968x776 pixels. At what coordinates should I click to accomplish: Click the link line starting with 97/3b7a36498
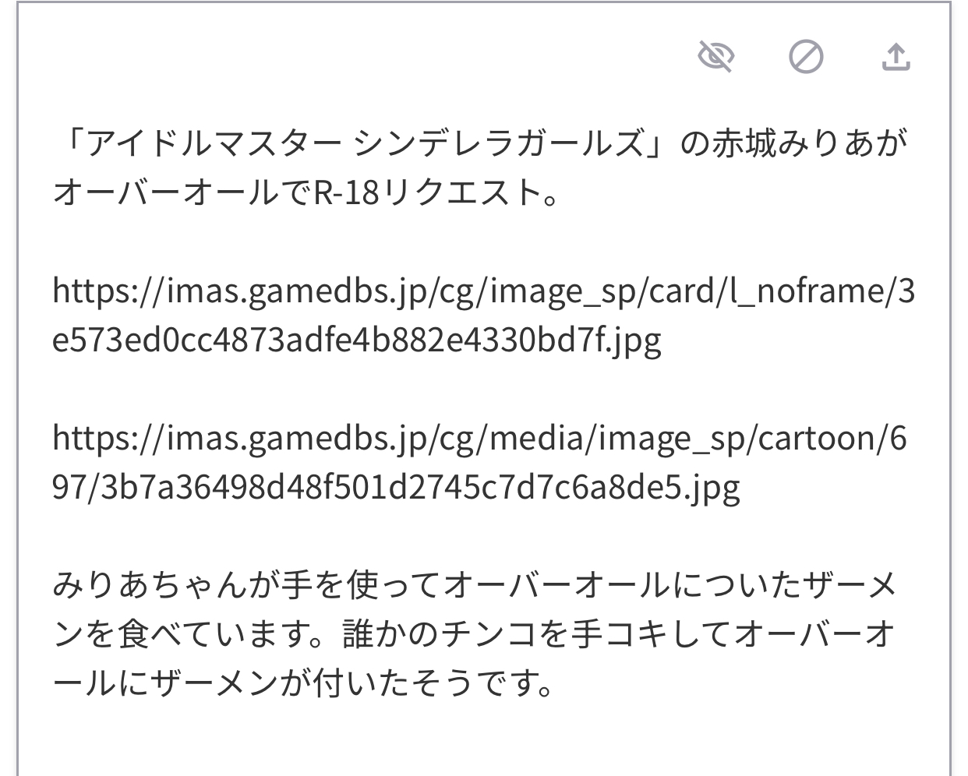point(396,488)
